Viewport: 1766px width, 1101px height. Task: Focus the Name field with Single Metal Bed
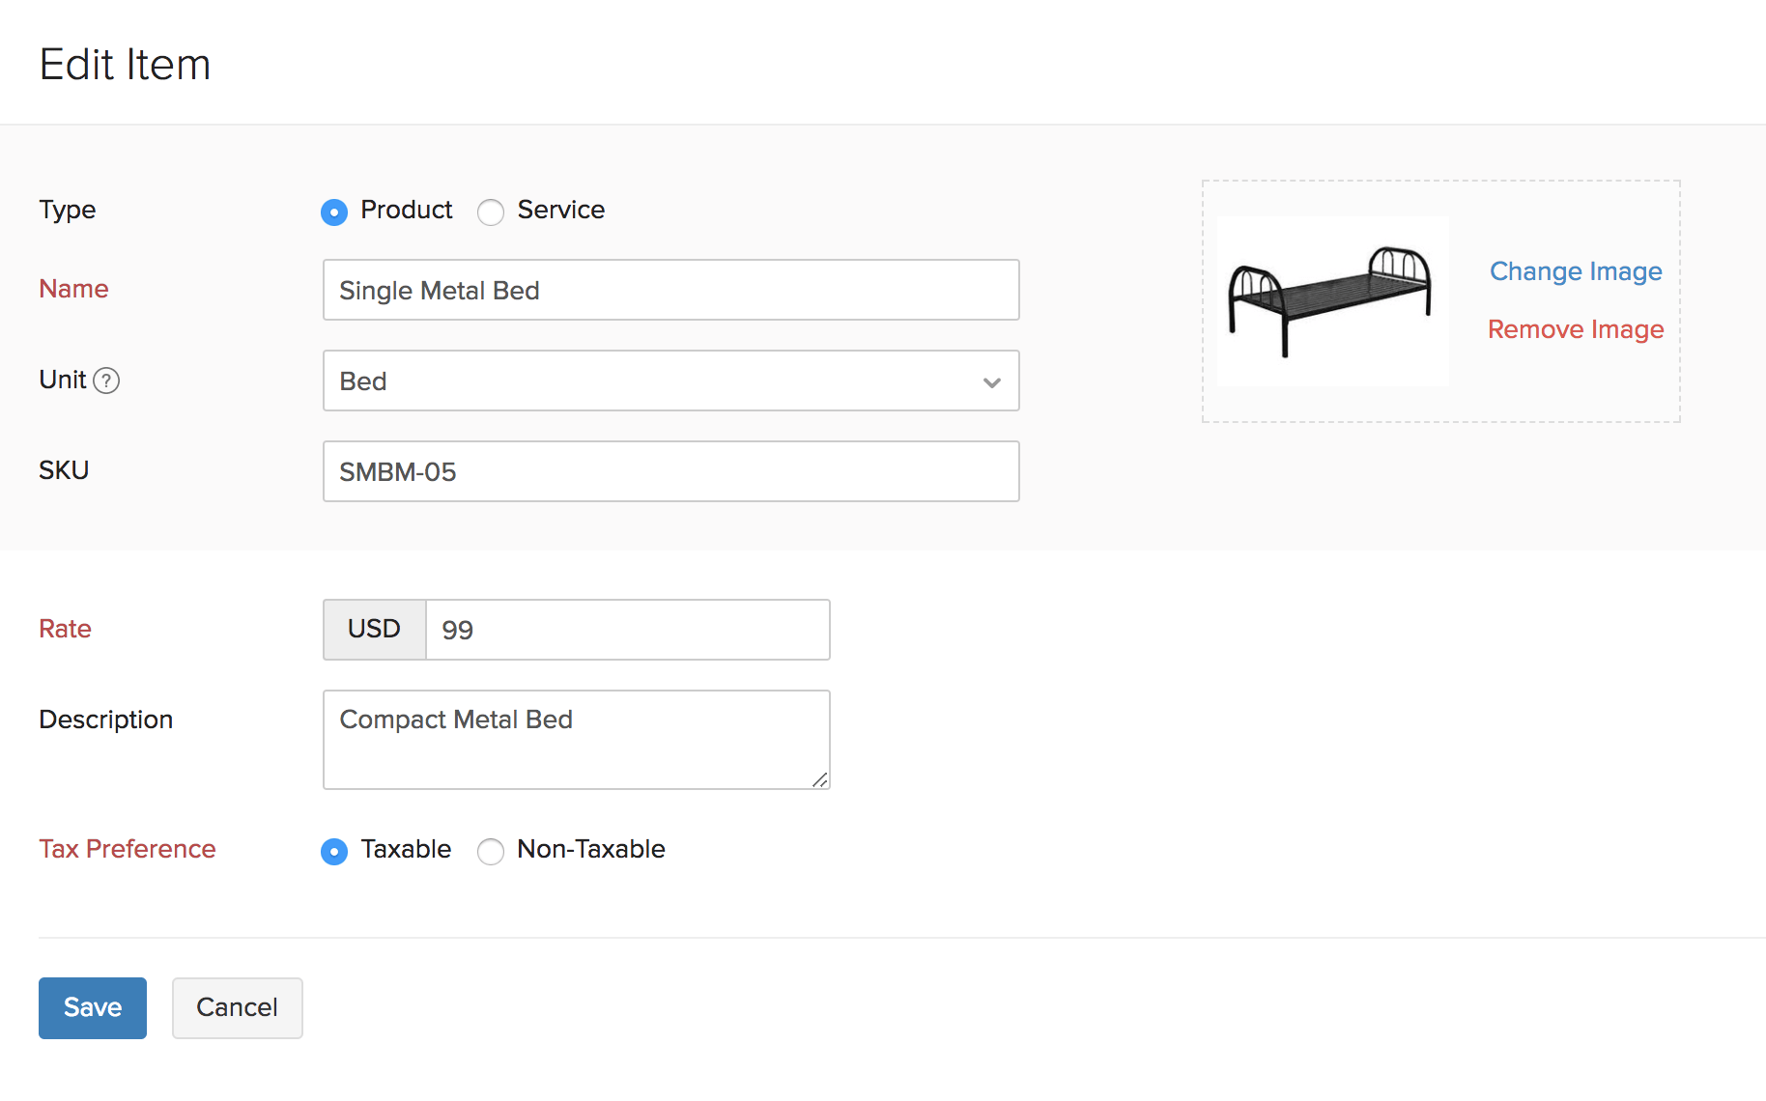(x=670, y=290)
